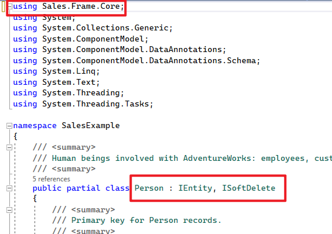The height and width of the screenshot is (234, 332).
Task: Click the Person class name
Action: point(149,188)
